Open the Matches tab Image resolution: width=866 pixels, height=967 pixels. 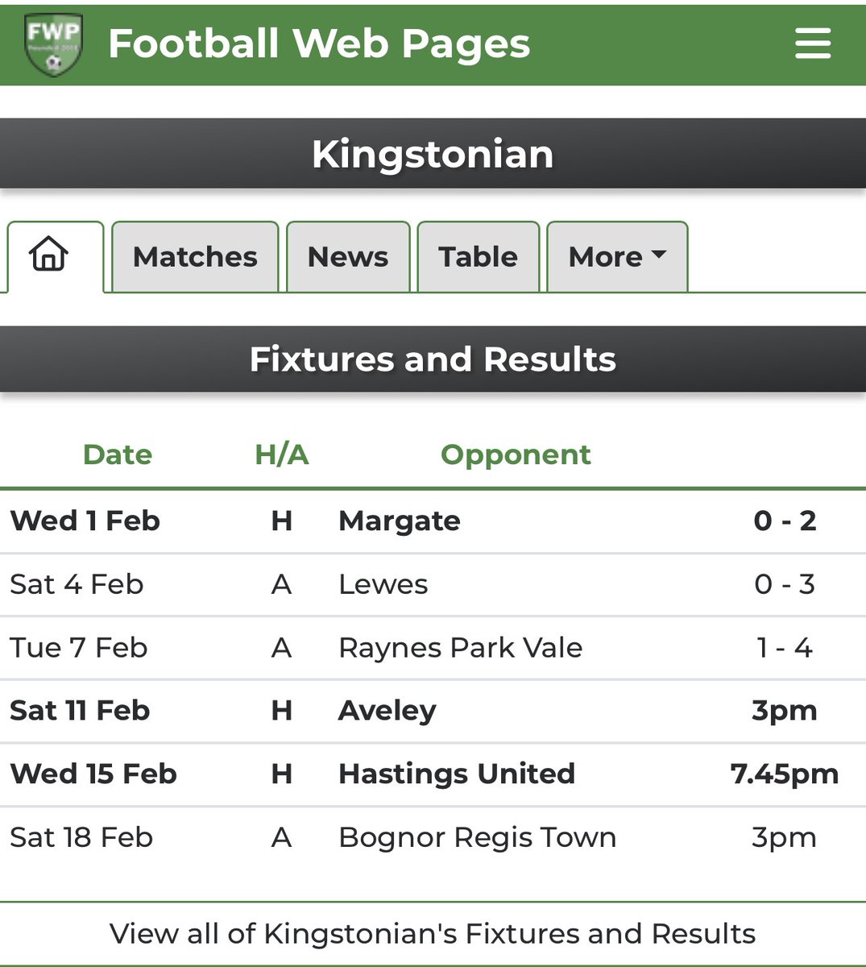(x=195, y=256)
